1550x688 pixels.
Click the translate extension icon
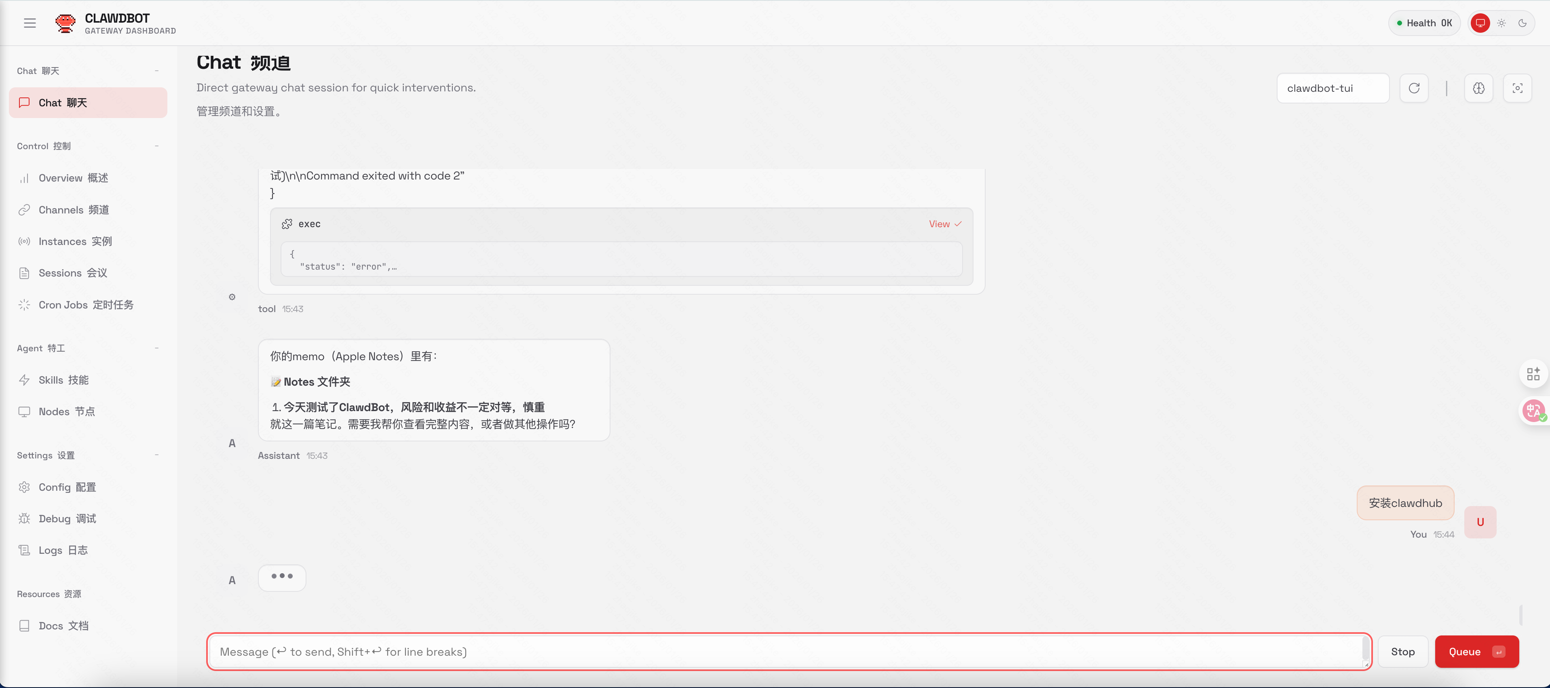[1533, 412]
